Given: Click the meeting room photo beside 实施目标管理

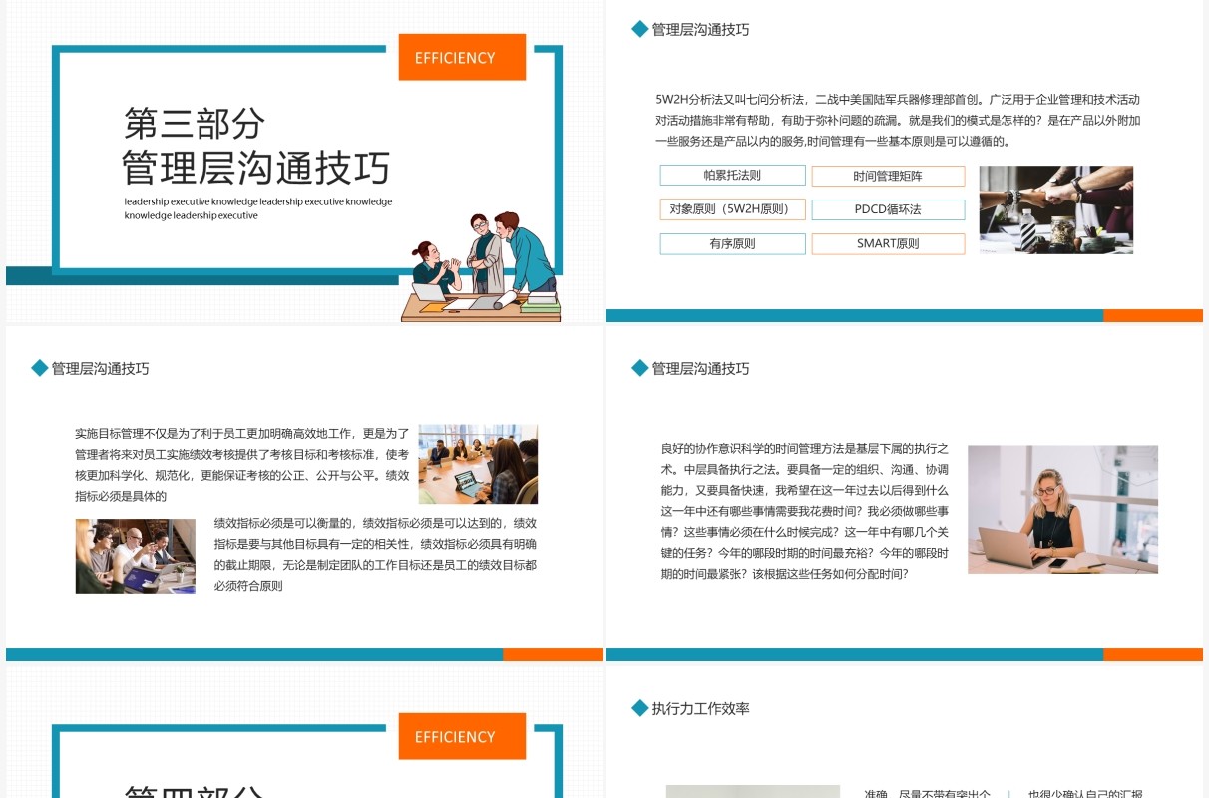Looking at the screenshot, I should (x=478, y=464).
